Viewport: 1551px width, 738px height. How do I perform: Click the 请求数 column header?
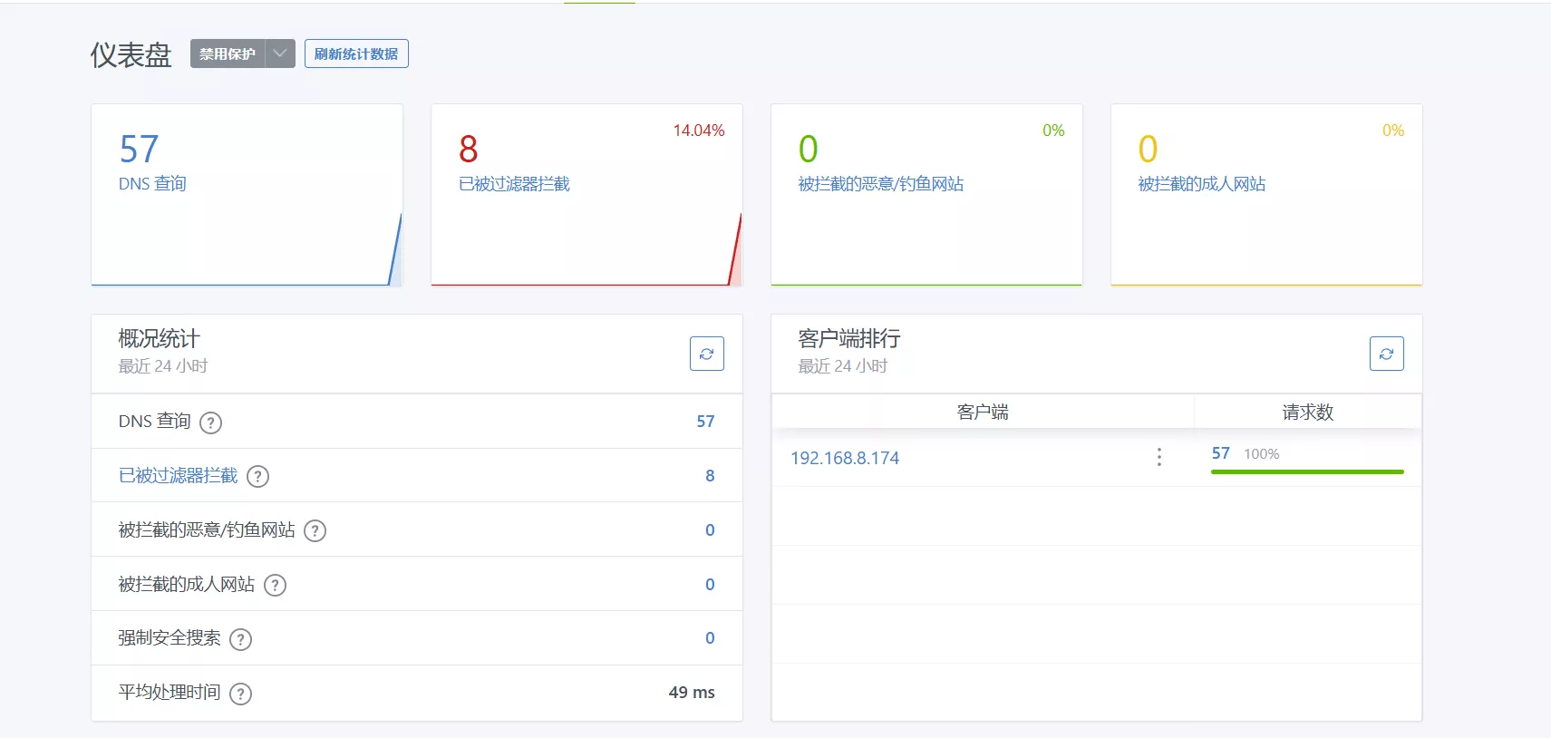point(1308,413)
